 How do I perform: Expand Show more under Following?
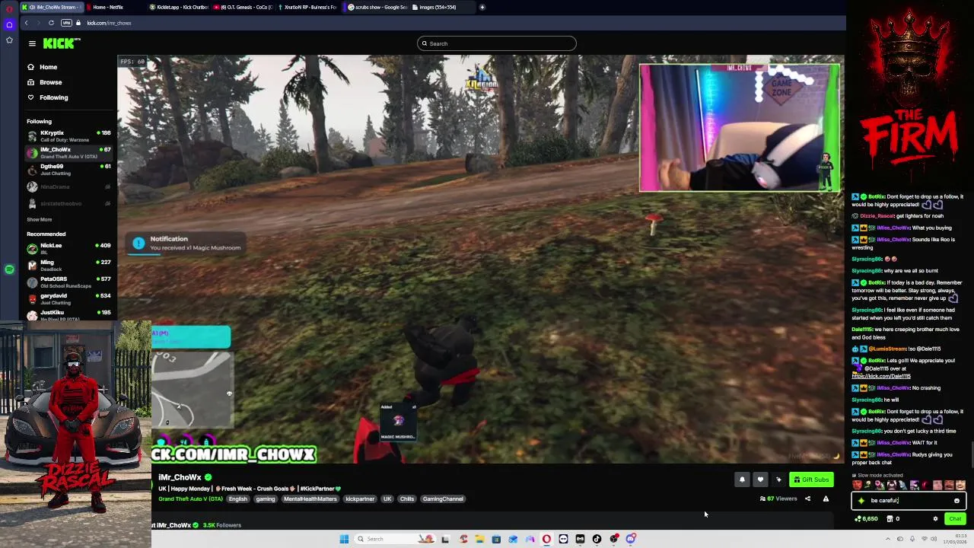click(x=40, y=219)
